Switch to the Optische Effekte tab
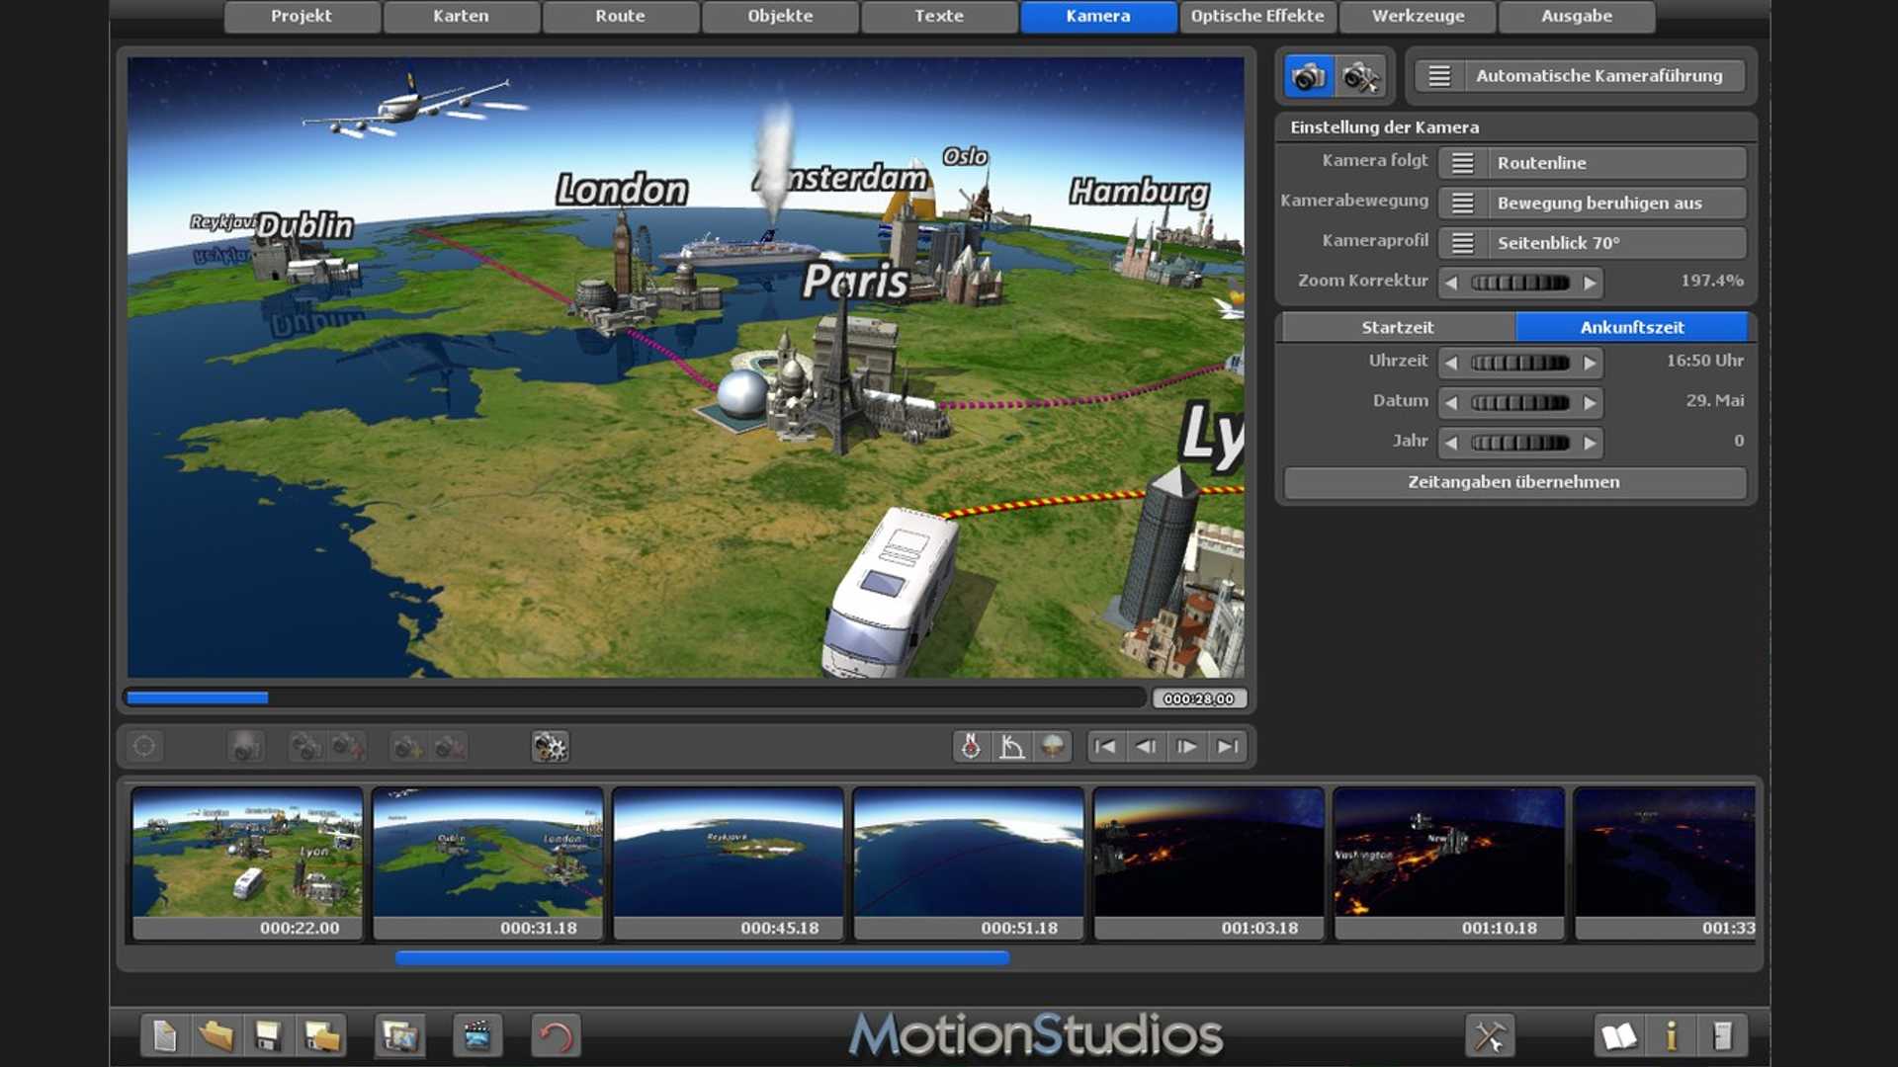1898x1067 pixels. 1256,16
